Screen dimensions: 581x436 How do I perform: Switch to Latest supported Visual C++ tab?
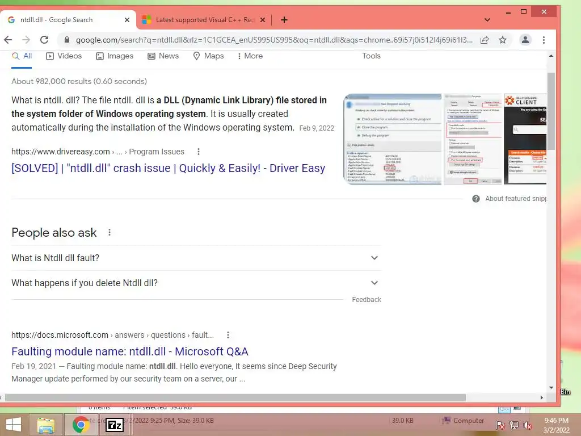205,20
